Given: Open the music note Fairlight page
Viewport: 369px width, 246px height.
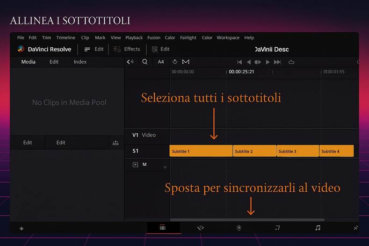Looking at the screenshot, I should (x=318, y=228).
